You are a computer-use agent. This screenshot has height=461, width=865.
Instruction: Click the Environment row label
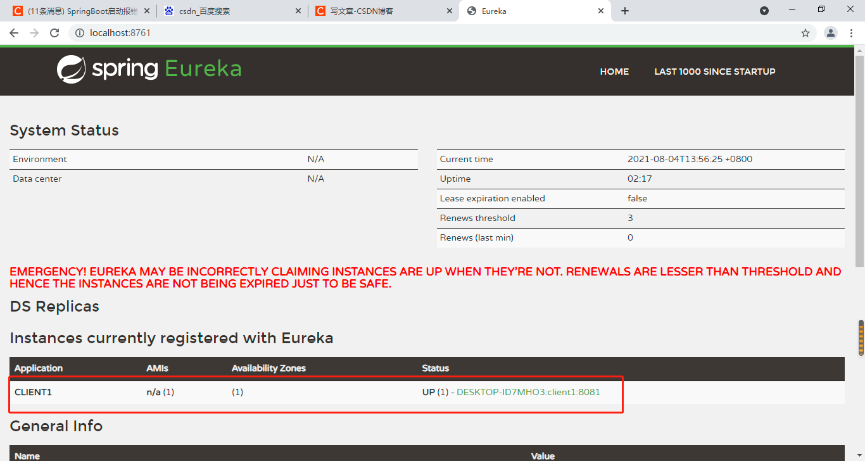point(40,159)
